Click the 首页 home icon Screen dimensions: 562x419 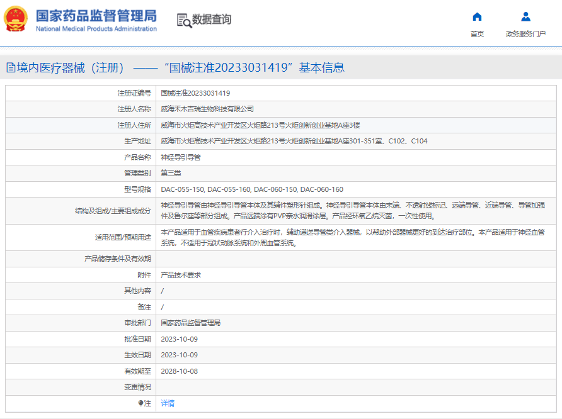pos(477,17)
